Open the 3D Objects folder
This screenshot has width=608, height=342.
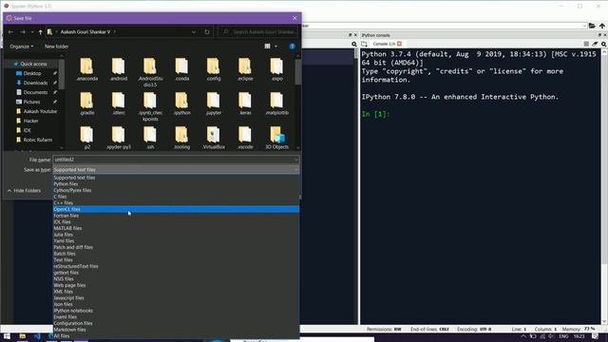click(x=276, y=138)
